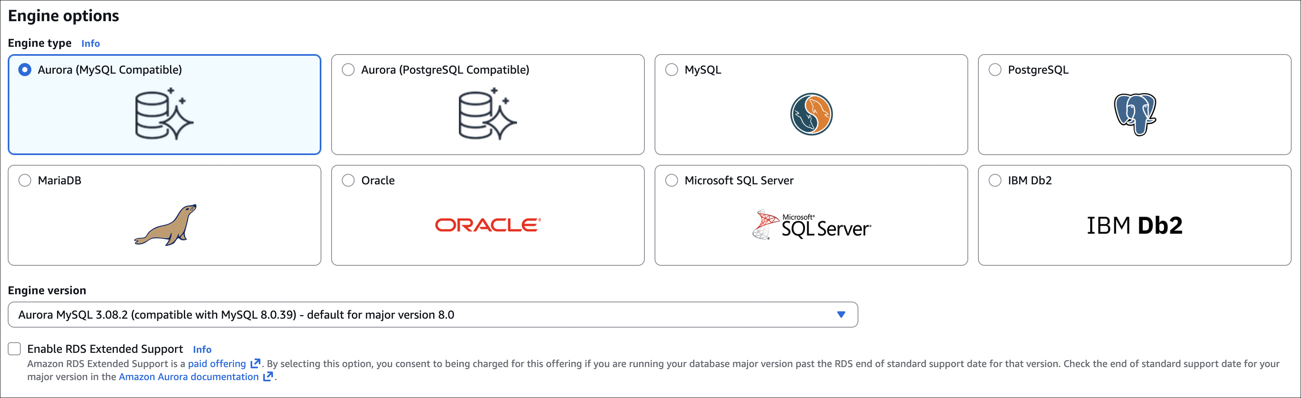The image size is (1301, 398).
Task: Follow the paid offering link
Action: click(x=217, y=364)
